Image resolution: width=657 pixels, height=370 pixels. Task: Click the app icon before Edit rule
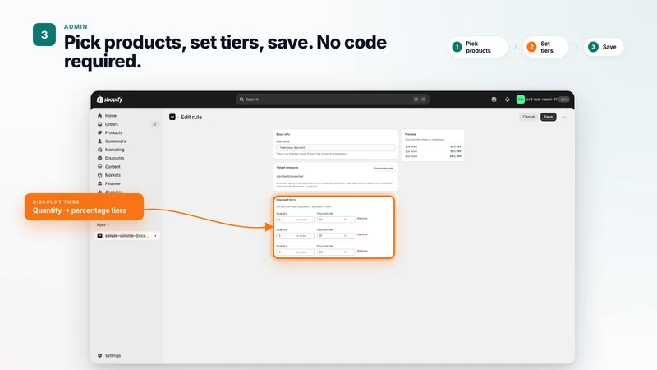click(172, 117)
